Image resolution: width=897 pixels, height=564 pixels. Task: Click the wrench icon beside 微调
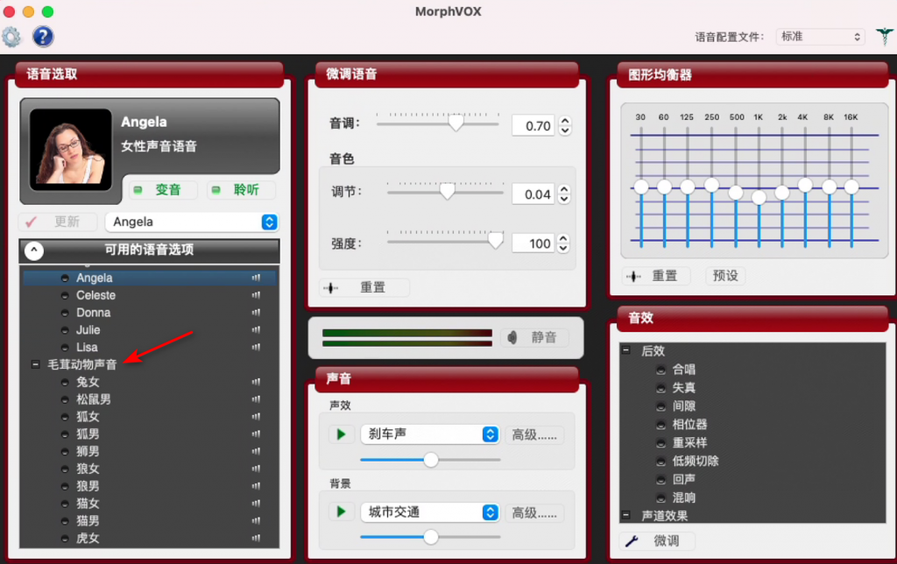[632, 540]
